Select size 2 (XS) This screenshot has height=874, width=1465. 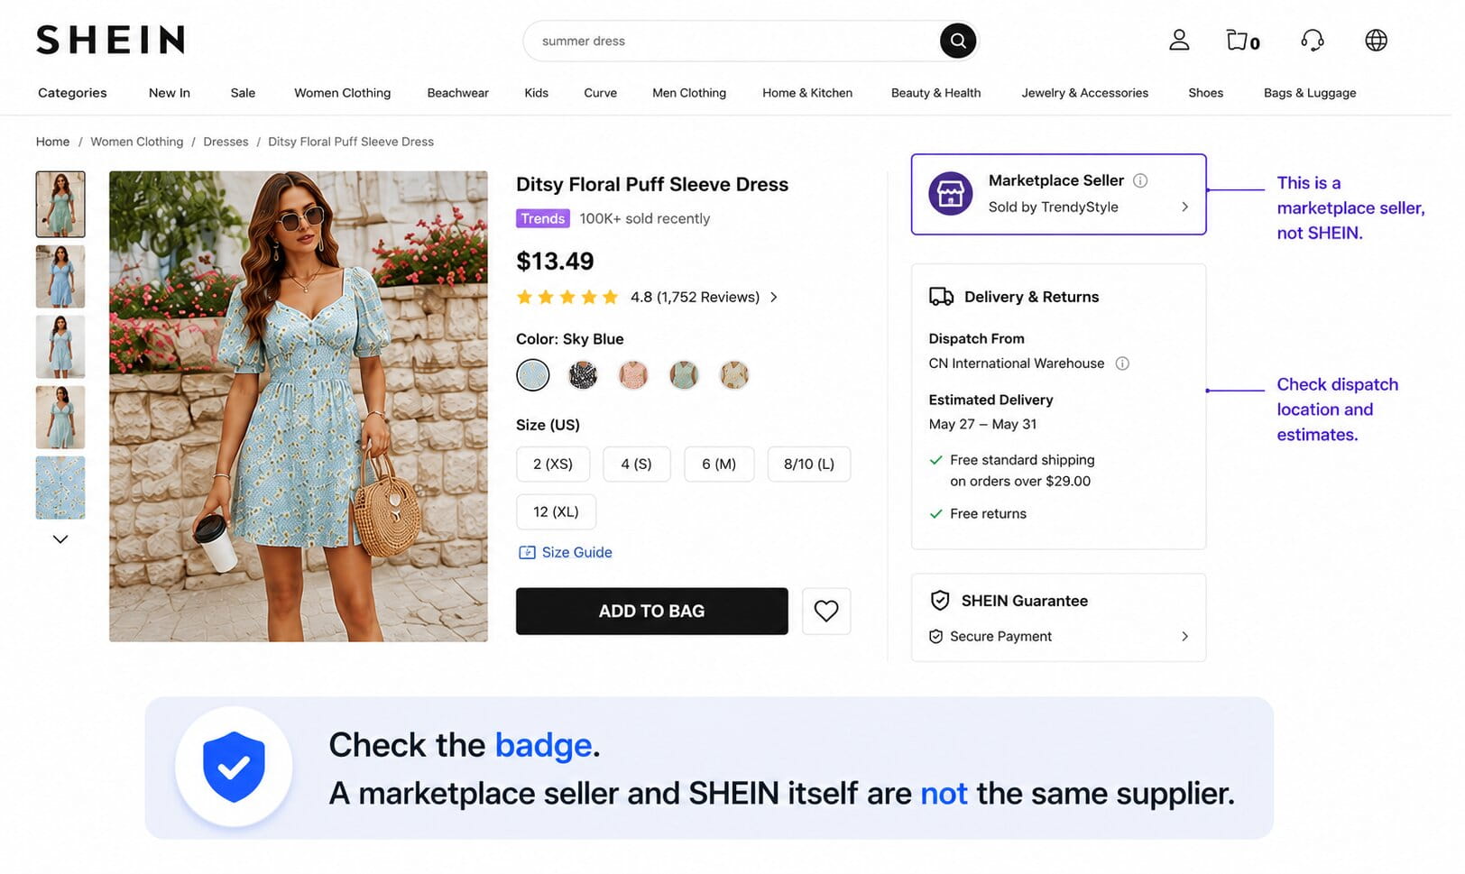553,464
